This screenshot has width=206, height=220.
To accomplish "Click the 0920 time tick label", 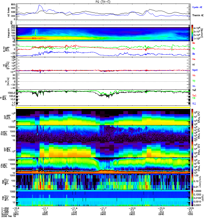I will pyautogui.click(x=132, y=214).
